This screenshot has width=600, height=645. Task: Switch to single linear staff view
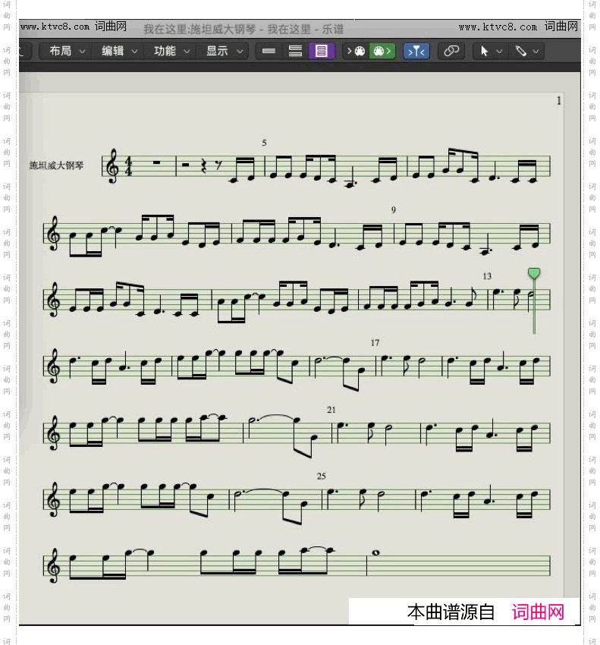point(268,51)
